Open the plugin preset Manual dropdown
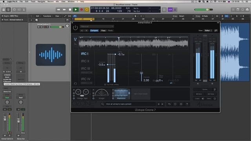This screenshot has height=141, width=251. click(97, 26)
